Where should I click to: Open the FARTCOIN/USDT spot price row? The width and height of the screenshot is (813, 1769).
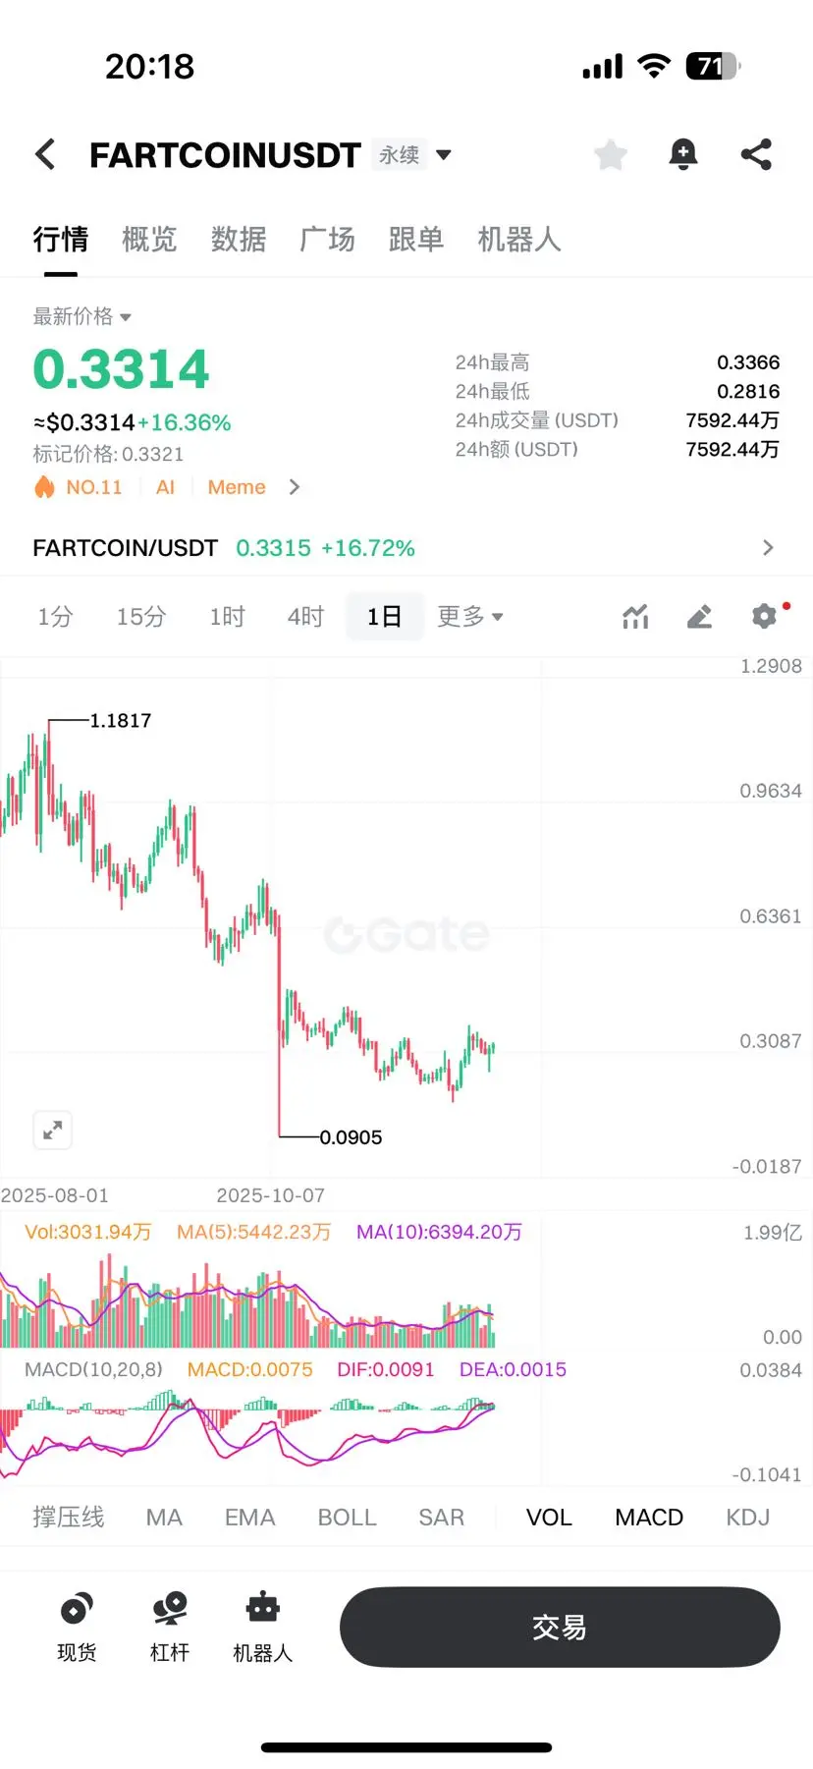pos(406,548)
